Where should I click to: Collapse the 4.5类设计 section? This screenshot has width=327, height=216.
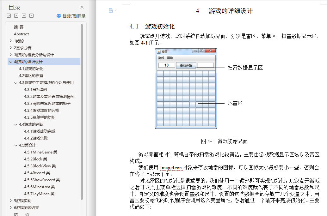pyautogui.click(x=15, y=145)
